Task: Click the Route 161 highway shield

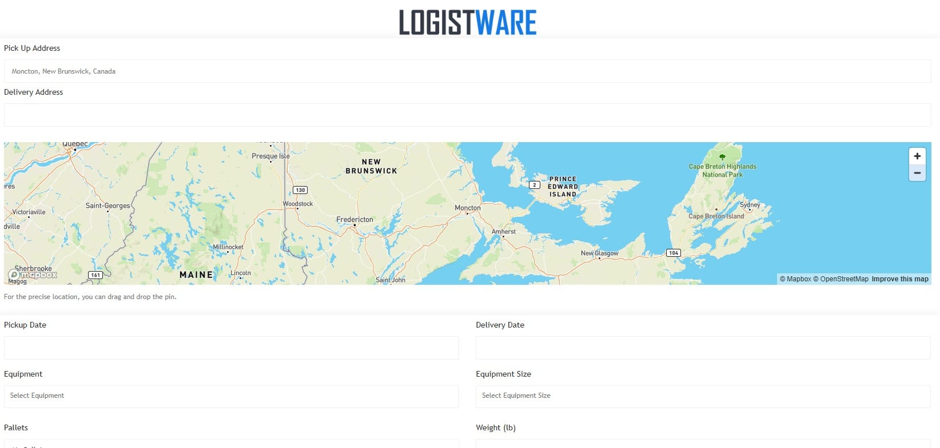Action: tap(95, 275)
